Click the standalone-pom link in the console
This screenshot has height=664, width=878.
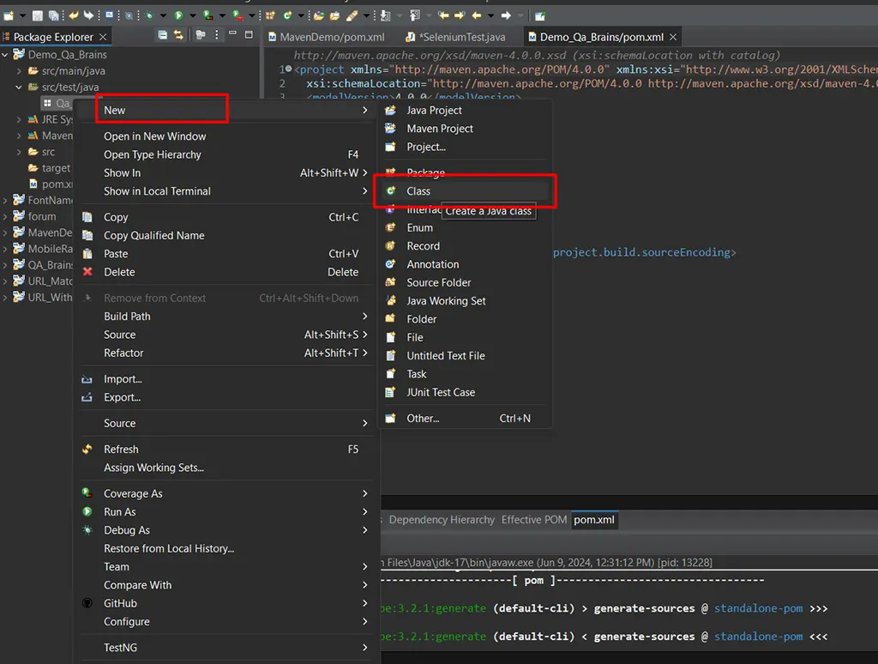(x=758, y=608)
